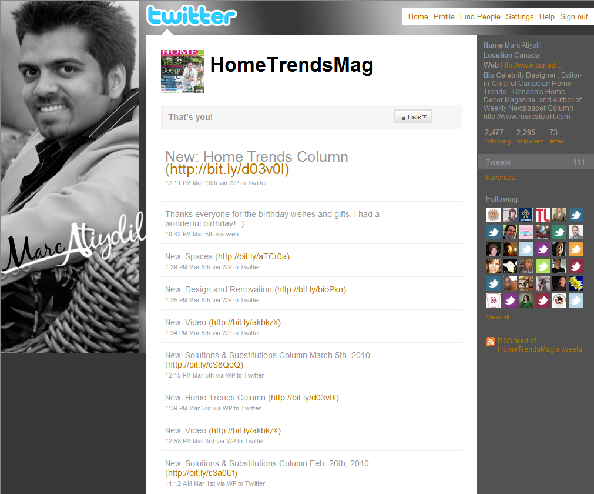The height and width of the screenshot is (494, 594).
Task: View the 2,295 followers list
Action: (530, 136)
